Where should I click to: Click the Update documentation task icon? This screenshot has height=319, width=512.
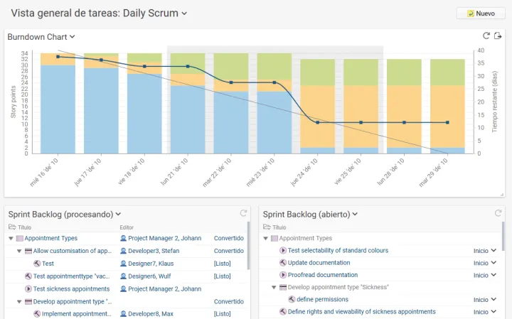(283, 263)
